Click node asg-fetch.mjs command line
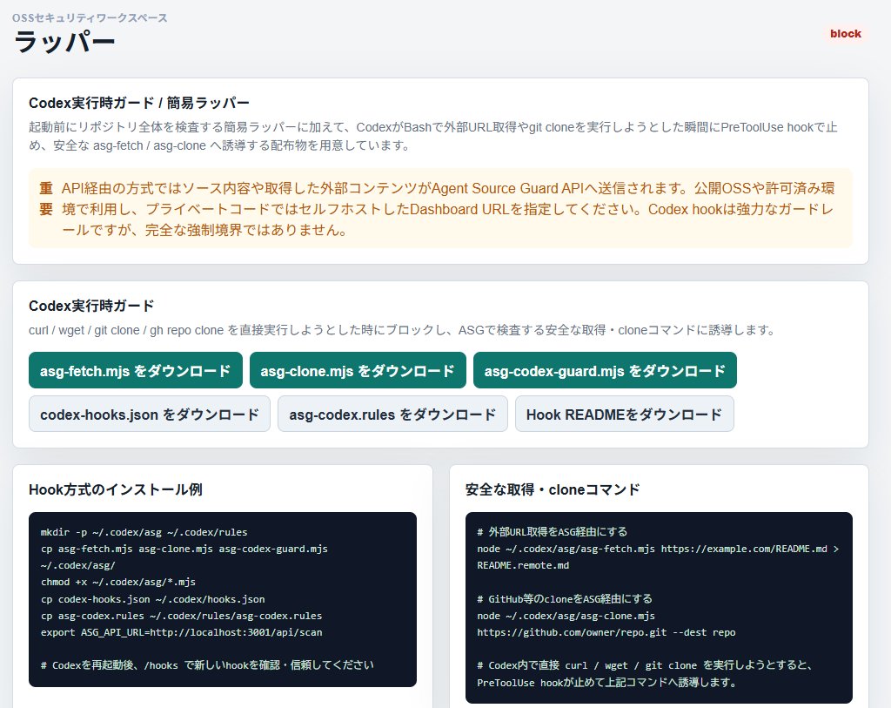 coord(658,556)
